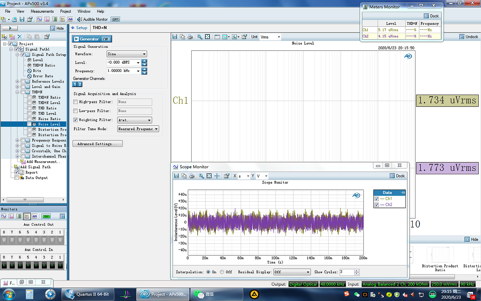
Task: Click the delete X icon in navigator toolbar
Action: point(19,37)
